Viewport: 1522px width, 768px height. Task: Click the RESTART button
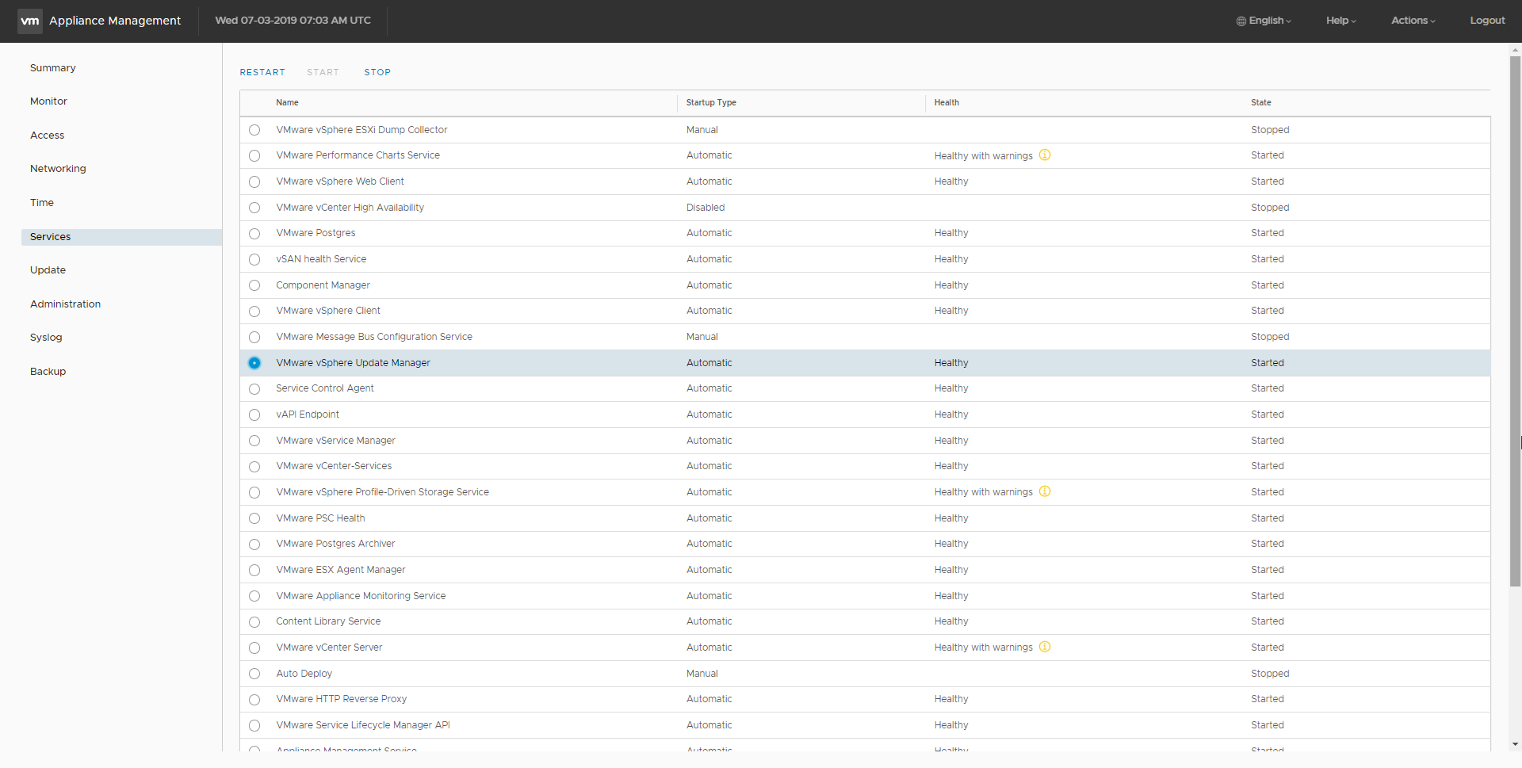pos(262,72)
